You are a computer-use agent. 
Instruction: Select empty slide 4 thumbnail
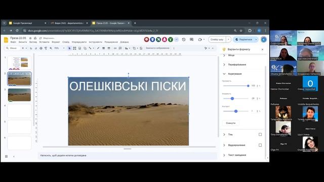coord(19,111)
